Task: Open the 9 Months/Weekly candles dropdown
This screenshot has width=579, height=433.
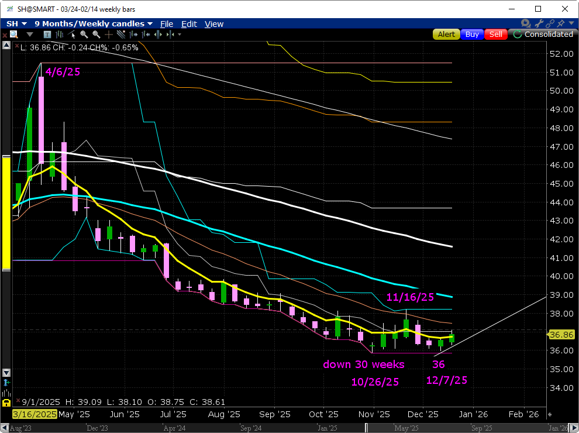Action: [x=94, y=24]
